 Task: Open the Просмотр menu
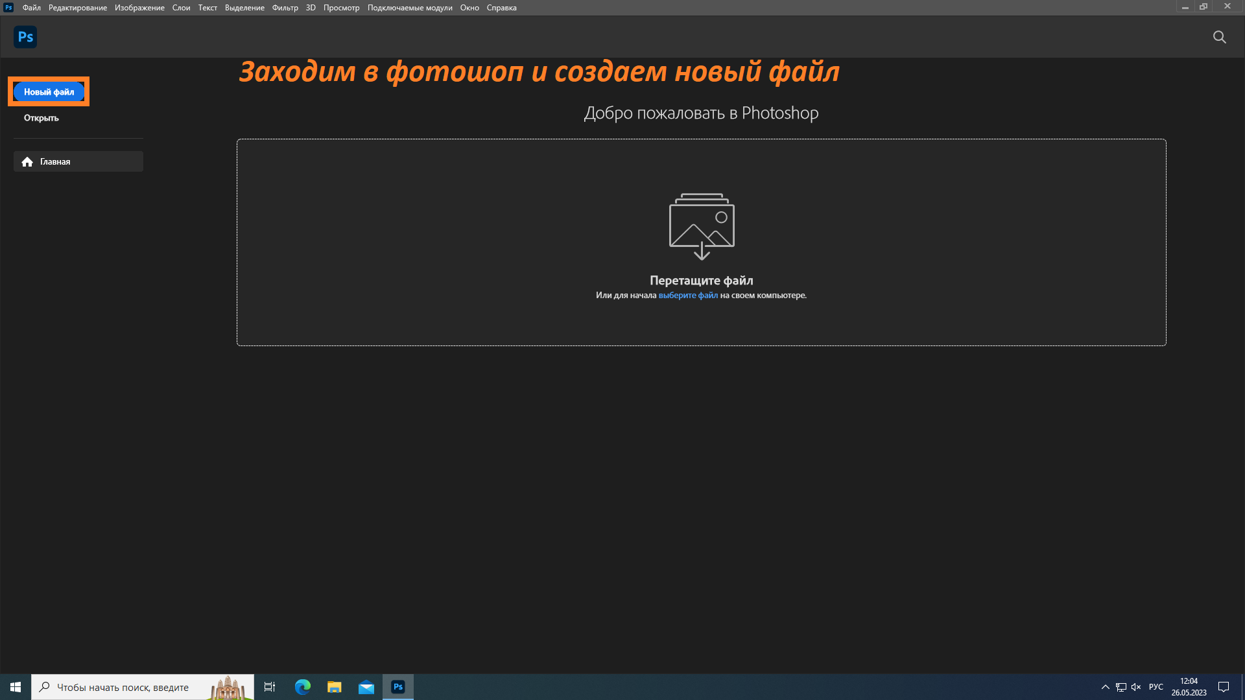click(341, 8)
